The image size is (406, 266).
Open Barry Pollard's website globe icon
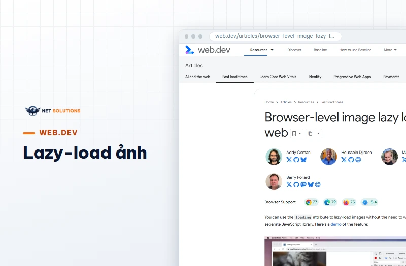(x=318, y=184)
